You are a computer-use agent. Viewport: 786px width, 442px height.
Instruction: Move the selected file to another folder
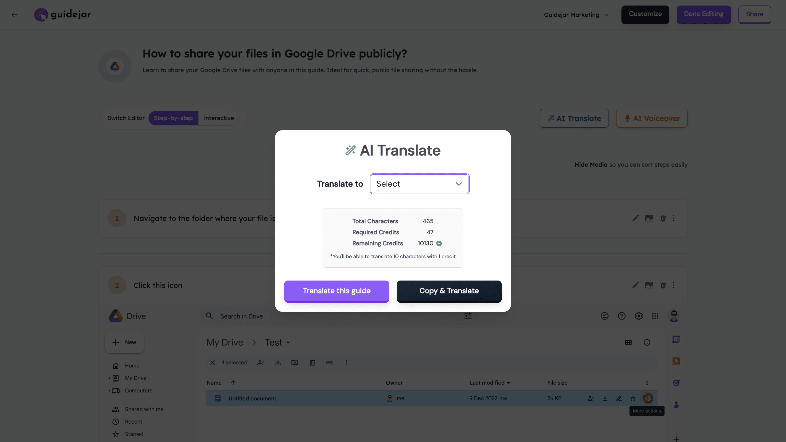coord(295,363)
